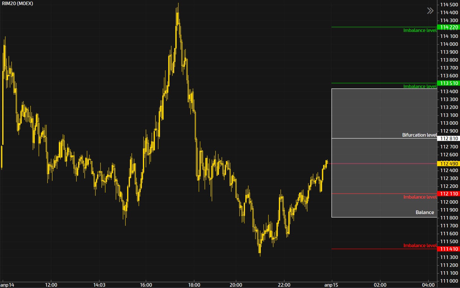Click the Bifurcation level label

(x=419, y=135)
